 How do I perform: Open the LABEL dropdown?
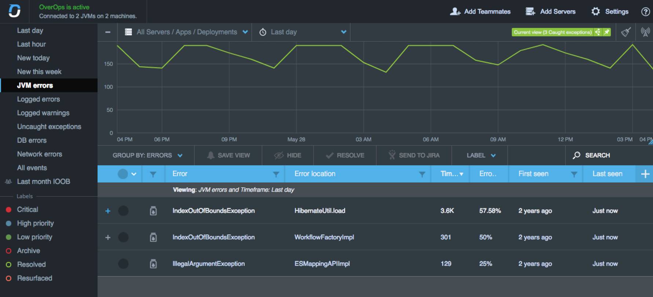(481, 155)
